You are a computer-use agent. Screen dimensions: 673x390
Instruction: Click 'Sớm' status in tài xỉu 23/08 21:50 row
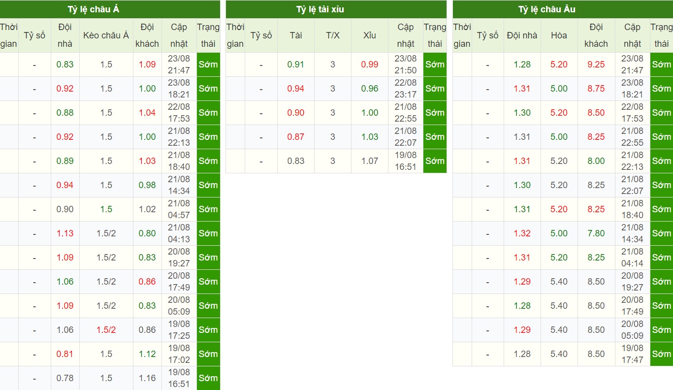[435, 65]
